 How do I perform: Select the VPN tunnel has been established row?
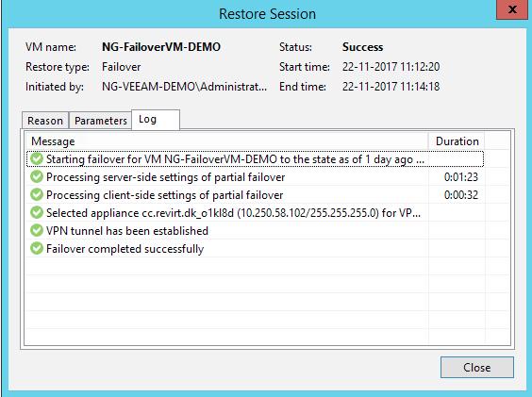(x=255, y=231)
